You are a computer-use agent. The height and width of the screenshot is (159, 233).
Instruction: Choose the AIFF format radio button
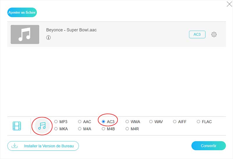[175, 122]
